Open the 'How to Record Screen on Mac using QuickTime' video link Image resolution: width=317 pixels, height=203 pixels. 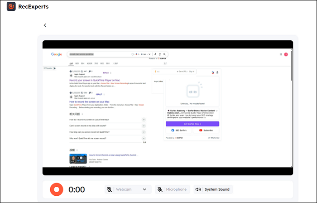(114, 155)
